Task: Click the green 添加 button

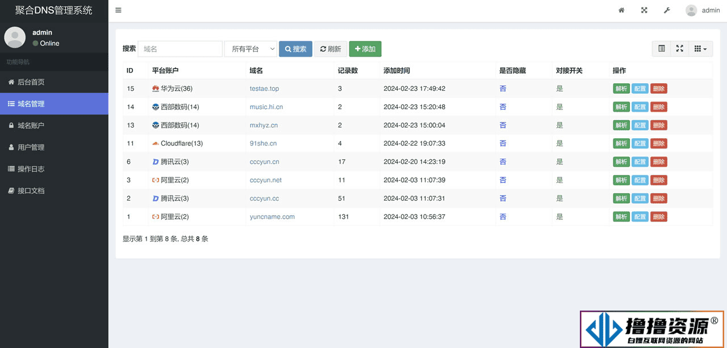Action: point(365,49)
